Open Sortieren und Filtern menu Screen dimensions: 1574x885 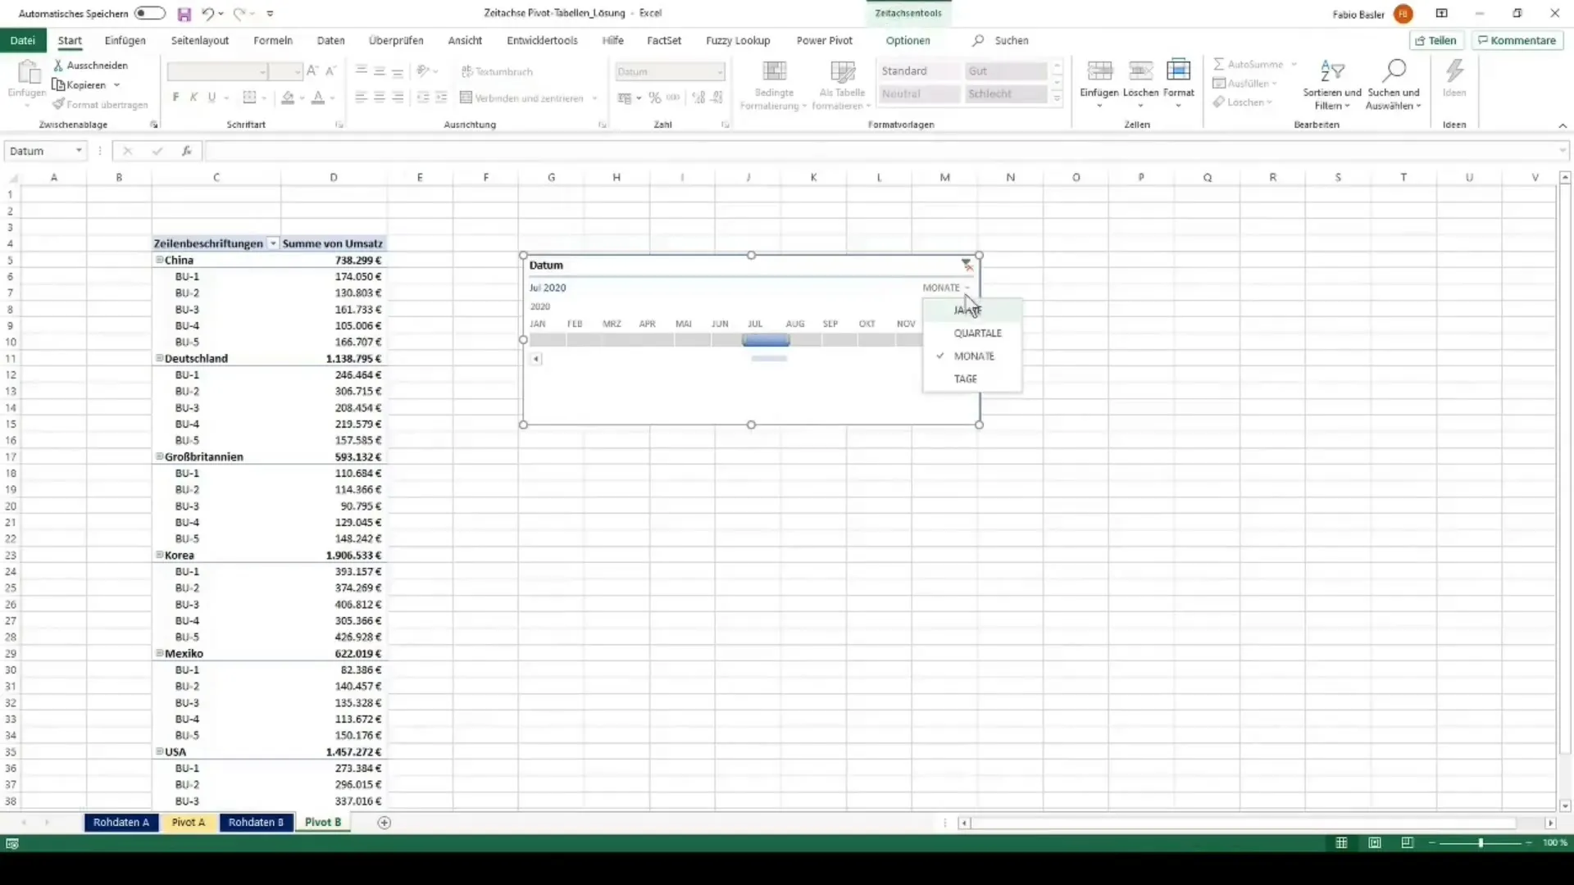pos(1332,84)
